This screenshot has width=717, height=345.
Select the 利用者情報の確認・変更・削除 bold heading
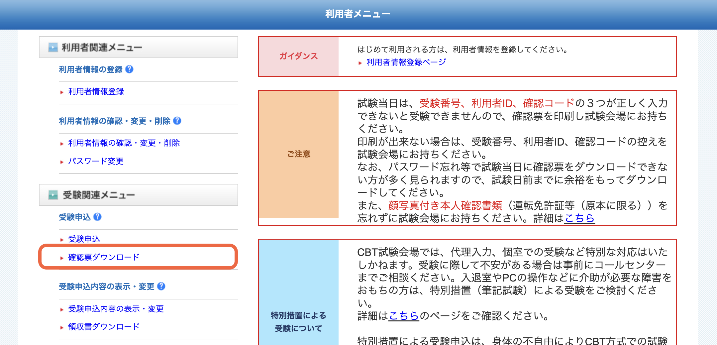tap(115, 121)
